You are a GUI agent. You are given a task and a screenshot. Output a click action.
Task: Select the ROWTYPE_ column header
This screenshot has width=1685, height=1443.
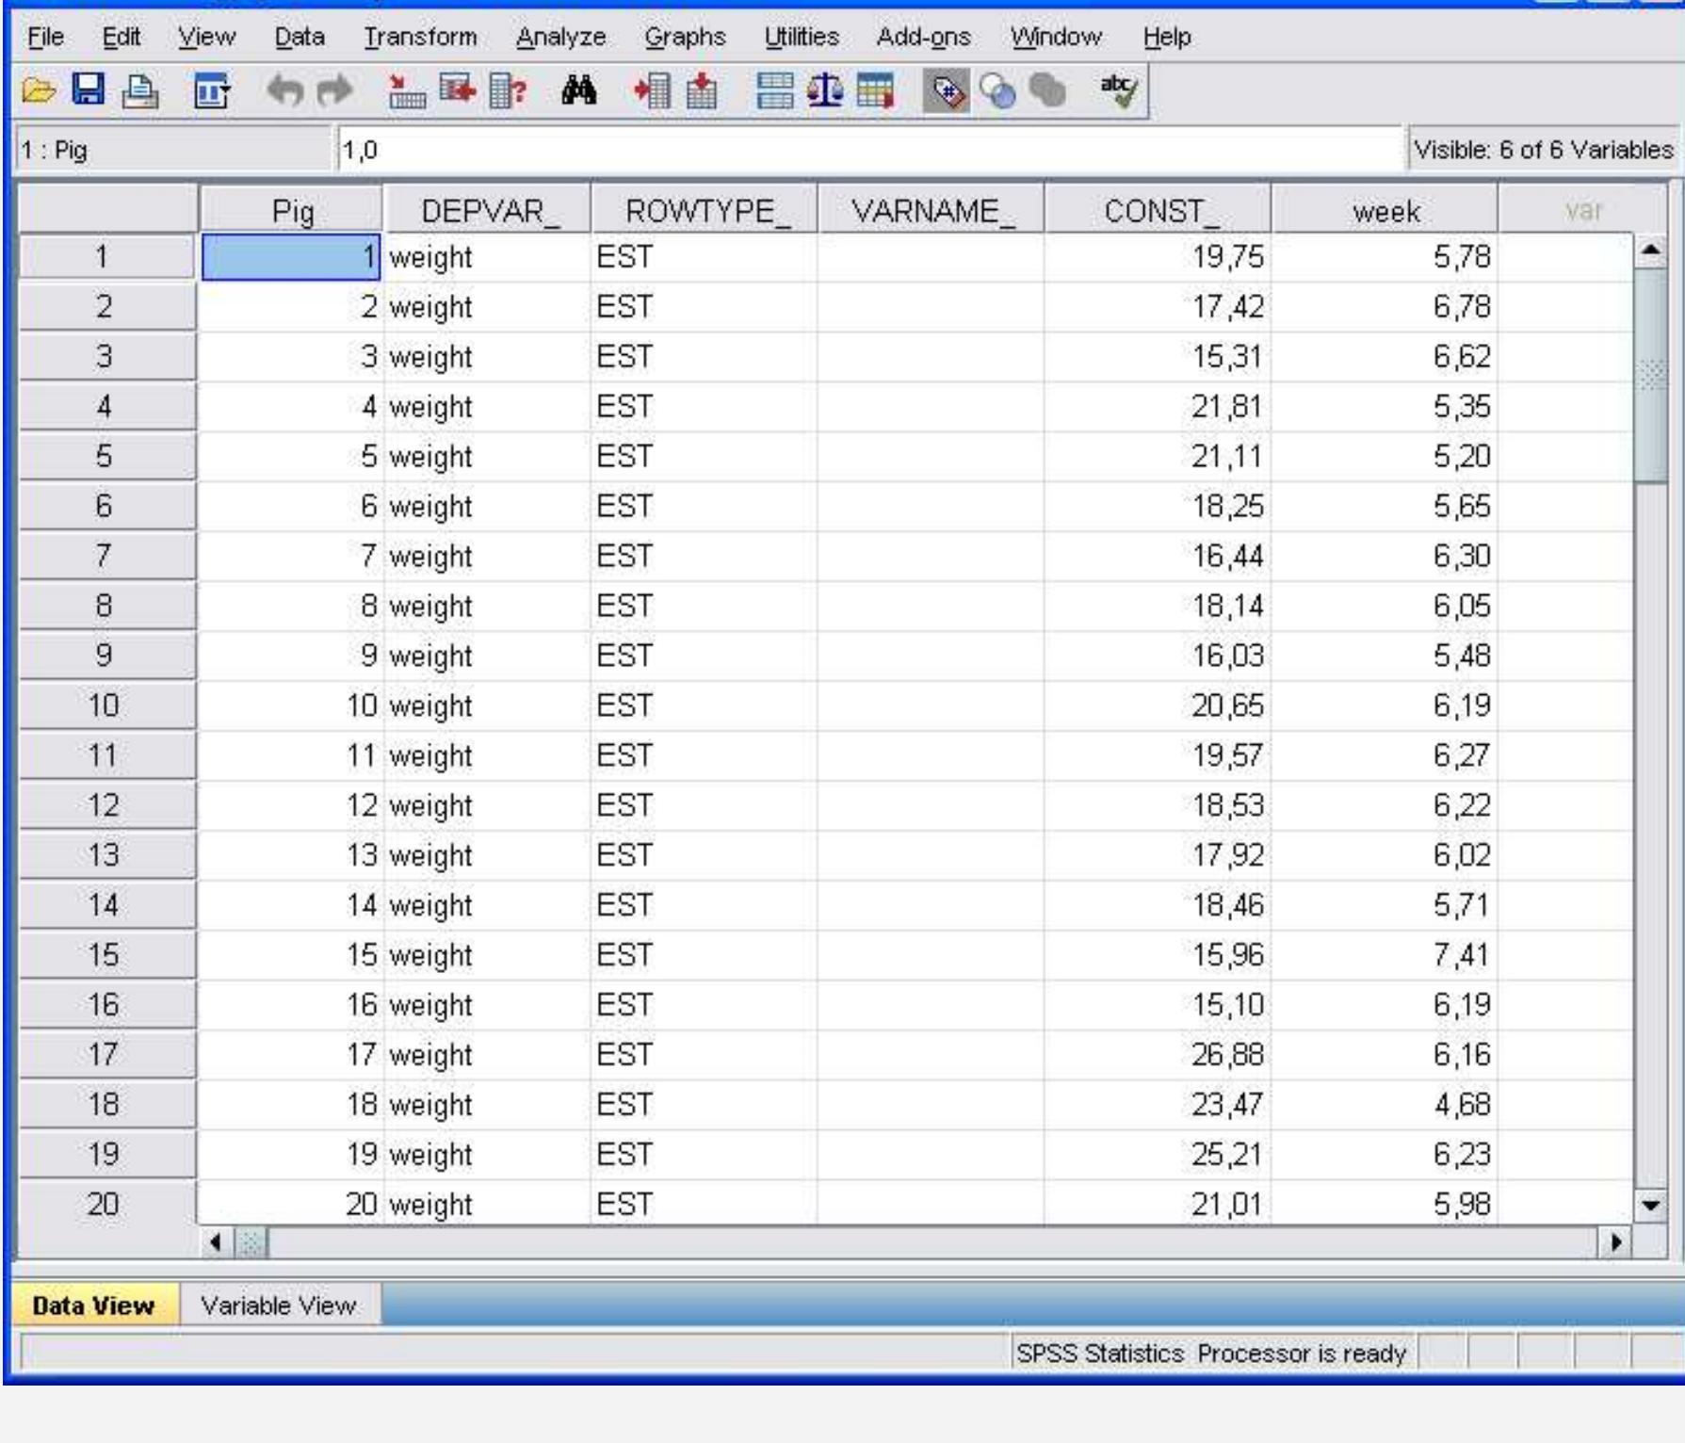point(705,210)
